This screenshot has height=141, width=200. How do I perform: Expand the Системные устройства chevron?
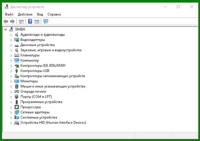pyautogui.click(x=11, y=117)
